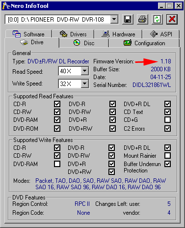
Task: Toggle CD-RW write feature checkbox
Action: click(x=57, y=155)
